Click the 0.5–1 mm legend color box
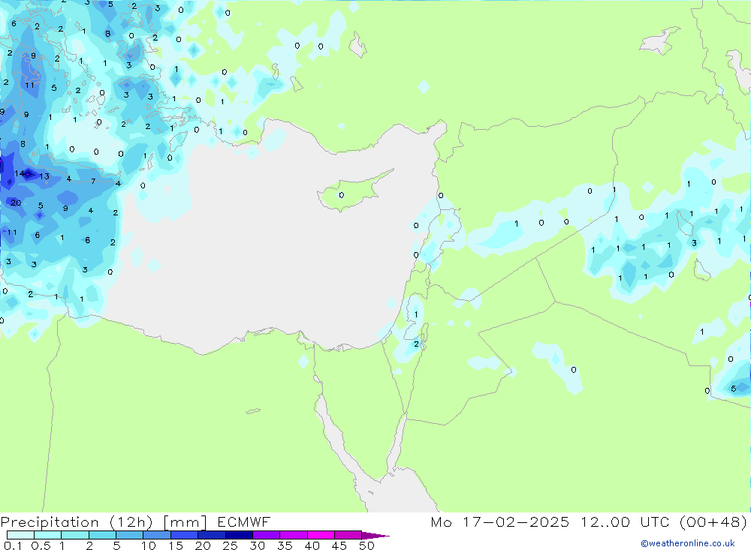This screenshot has width=751, height=550. pos(48,535)
